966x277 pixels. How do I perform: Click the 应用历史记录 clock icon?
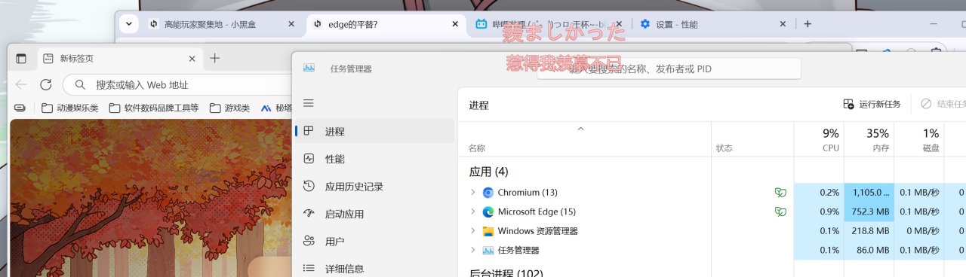309,186
